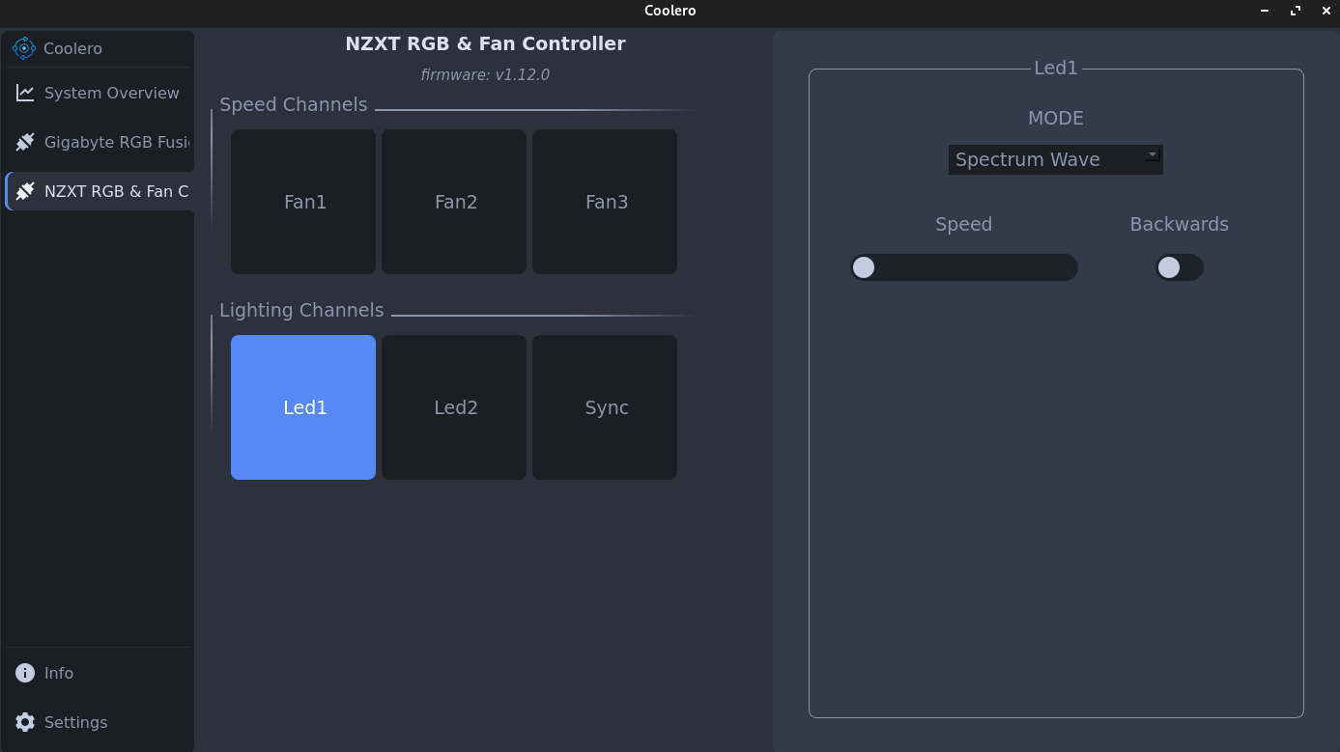Click the Coolero logo icon

24,48
